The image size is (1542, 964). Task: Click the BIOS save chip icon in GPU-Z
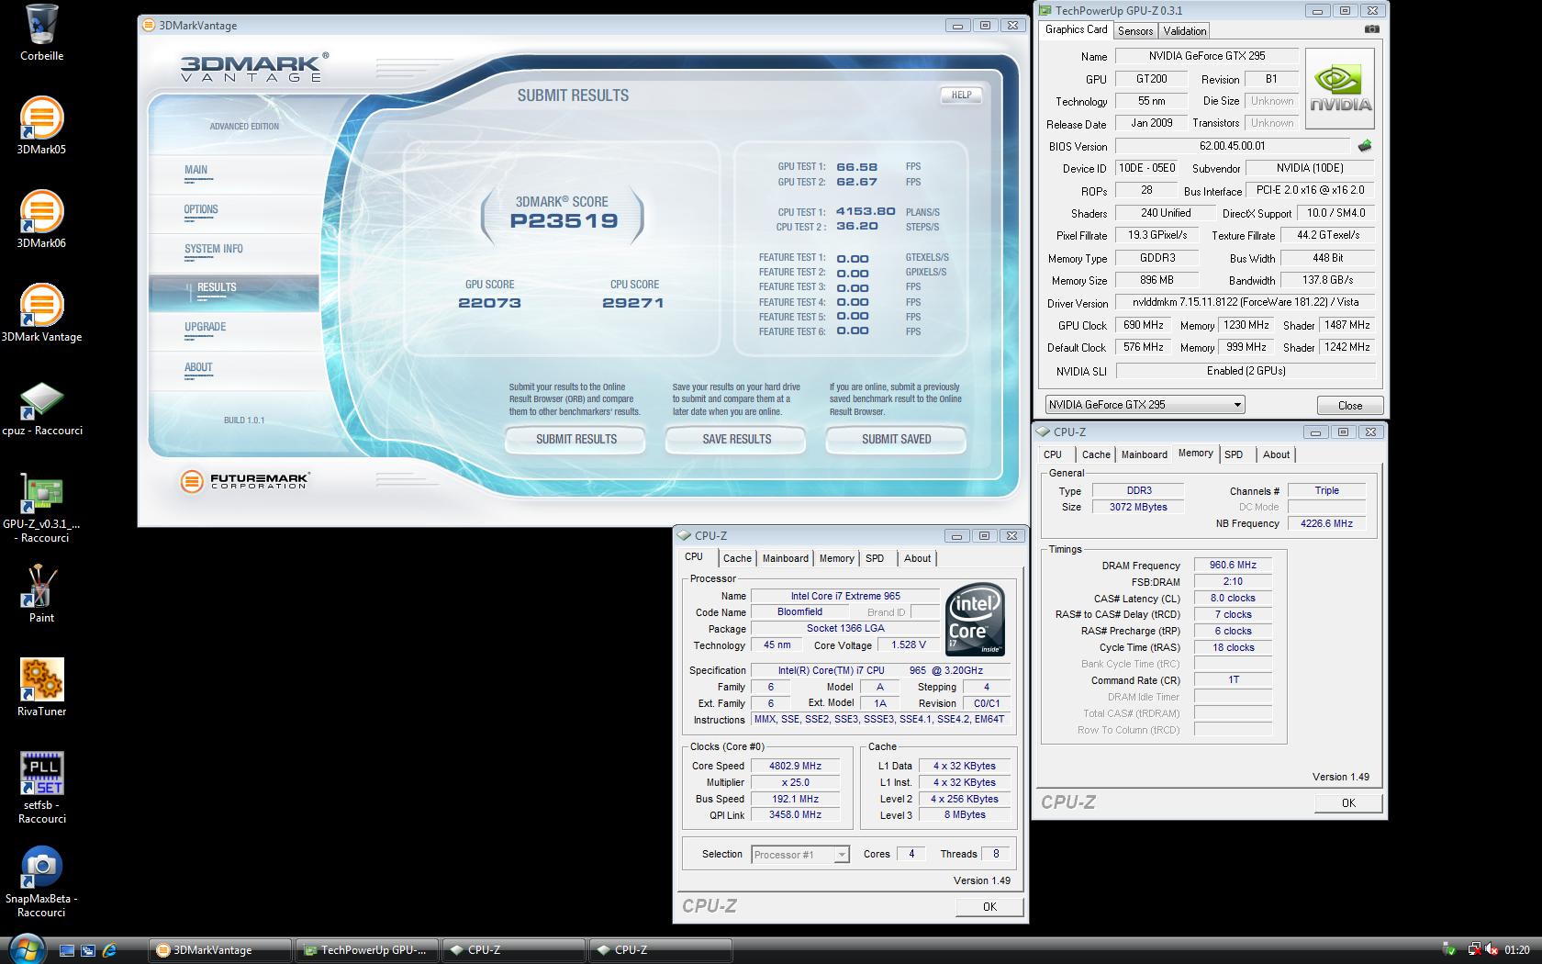[1365, 145]
